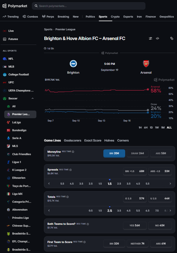
Task: Collapse the Soccer section chevron
Action: (x=33, y=99)
